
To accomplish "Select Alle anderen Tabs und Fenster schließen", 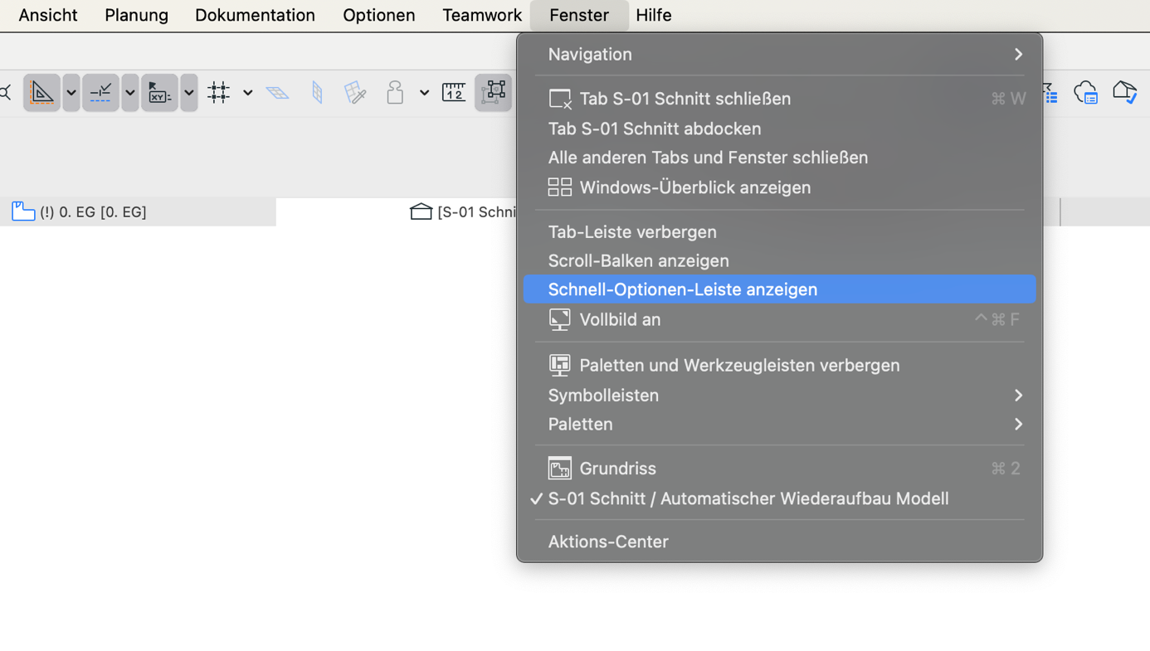I will [x=780, y=158].
